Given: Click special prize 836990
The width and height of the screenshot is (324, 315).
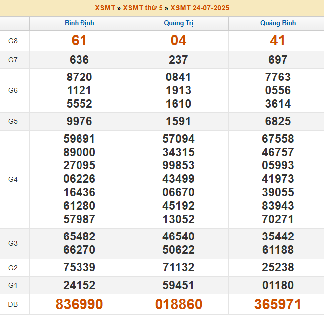Looking at the screenshot, I should pyautogui.click(x=79, y=304).
